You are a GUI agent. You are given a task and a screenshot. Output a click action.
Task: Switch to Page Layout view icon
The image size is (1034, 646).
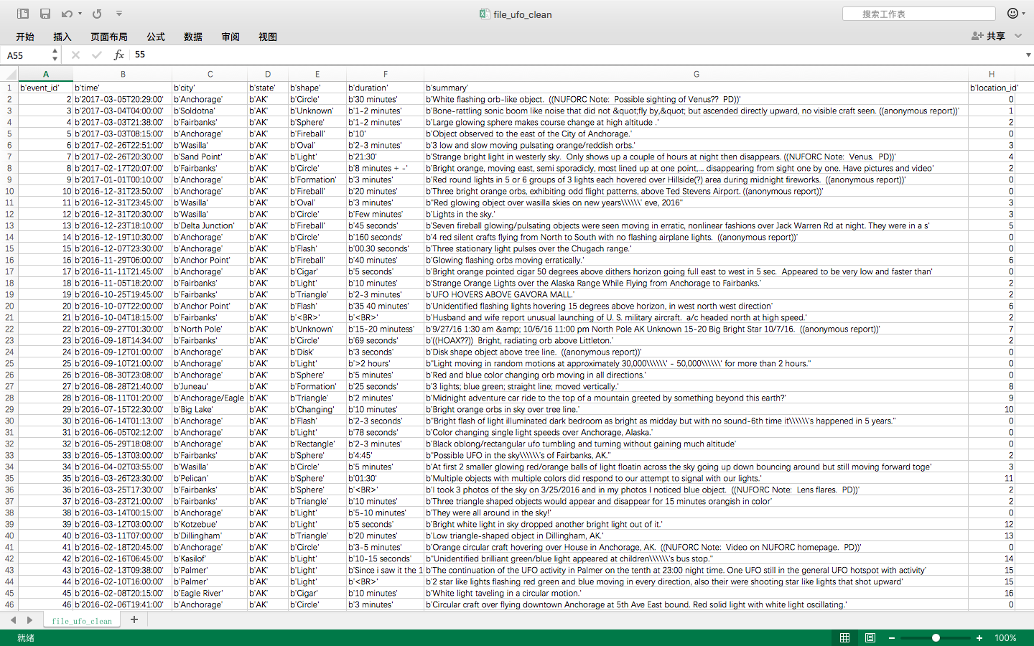pos(870,638)
